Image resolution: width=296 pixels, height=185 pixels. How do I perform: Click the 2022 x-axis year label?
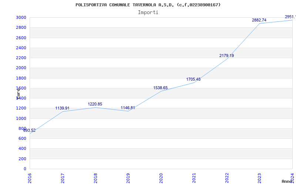tap(227, 178)
